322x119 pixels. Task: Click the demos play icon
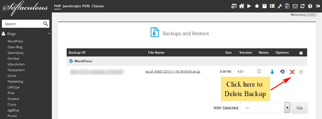pyautogui.click(x=249, y=6)
